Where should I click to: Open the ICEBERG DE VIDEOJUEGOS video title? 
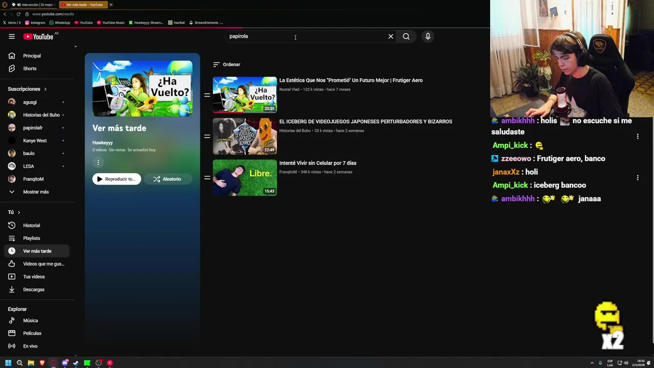(x=365, y=122)
